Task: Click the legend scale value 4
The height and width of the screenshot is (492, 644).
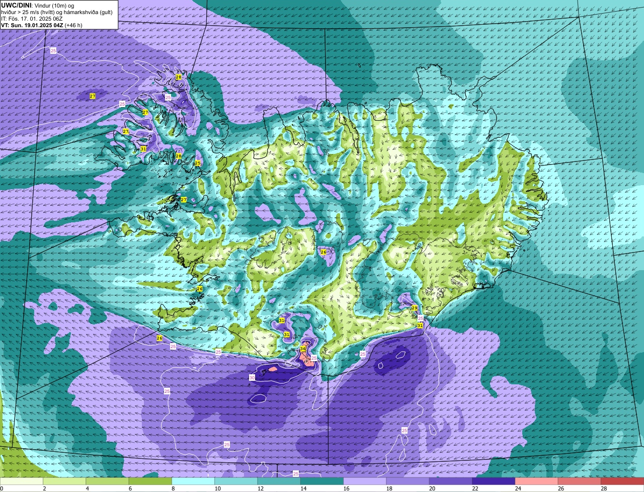Action: click(x=87, y=488)
